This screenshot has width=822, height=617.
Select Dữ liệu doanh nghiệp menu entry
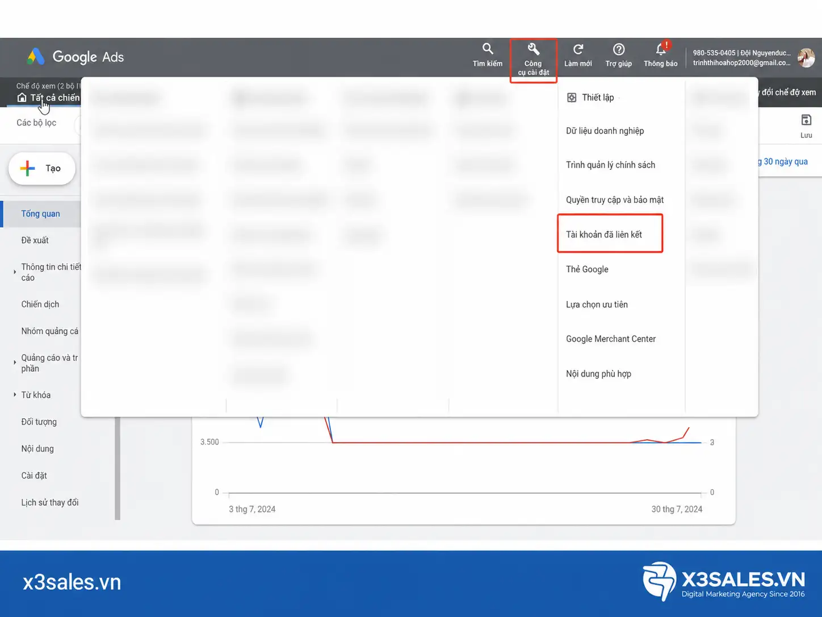pyautogui.click(x=605, y=131)
